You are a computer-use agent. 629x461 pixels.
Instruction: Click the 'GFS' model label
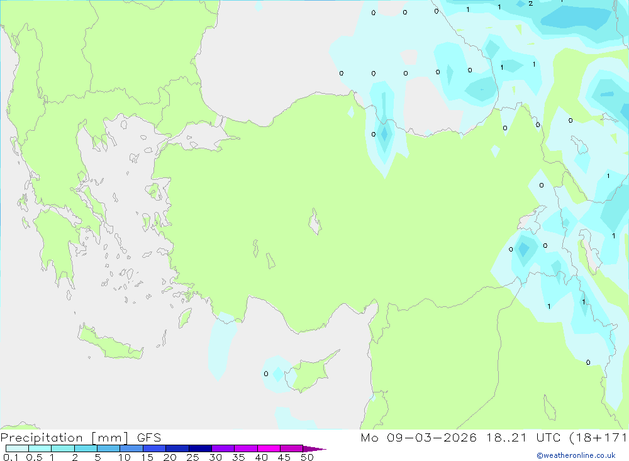pos(149,437)
